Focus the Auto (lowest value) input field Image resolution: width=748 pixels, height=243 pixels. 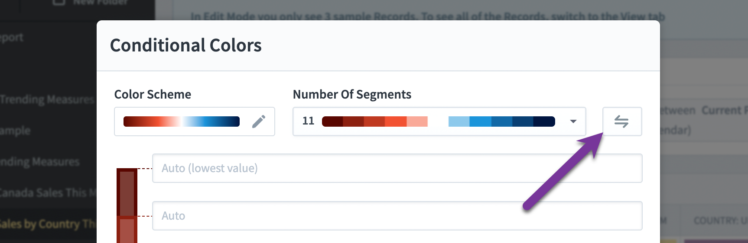tap(397, 168)
